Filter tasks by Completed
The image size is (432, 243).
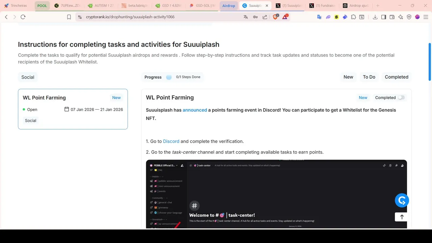pyautogui.click(x=397, y=77)
